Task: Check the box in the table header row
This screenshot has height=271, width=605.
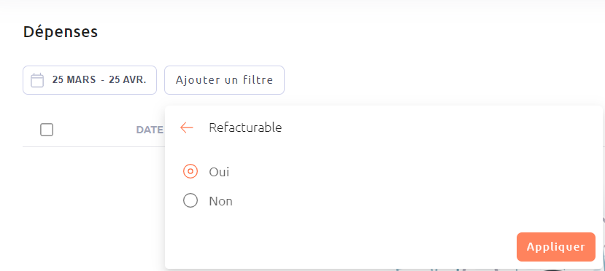Action: [x=47, y=130]
